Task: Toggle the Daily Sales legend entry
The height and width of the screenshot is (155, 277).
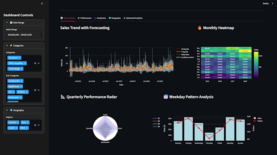Action: [x=182, y=55]
